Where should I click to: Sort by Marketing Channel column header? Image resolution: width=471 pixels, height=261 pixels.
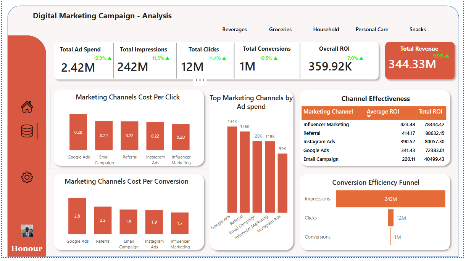tap(328, 112)
